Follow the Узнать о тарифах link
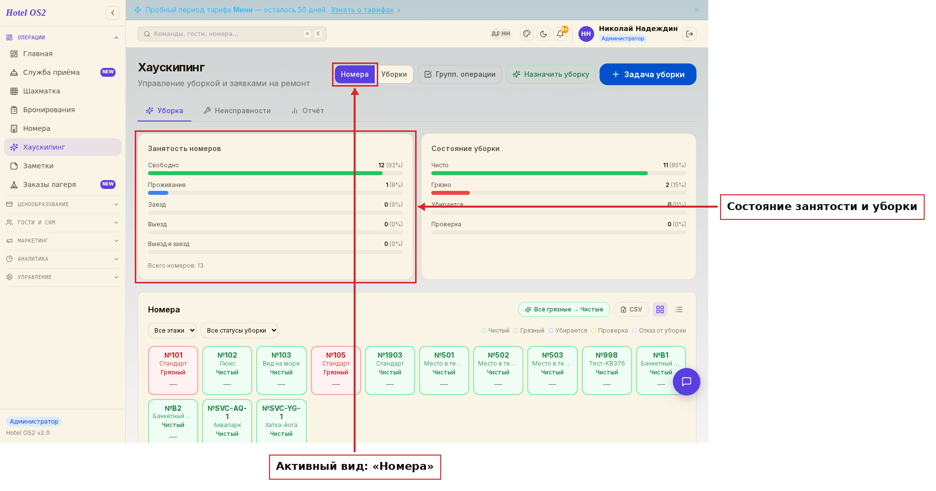The width and height of the screenshot is (936, 491). (362, 10)
